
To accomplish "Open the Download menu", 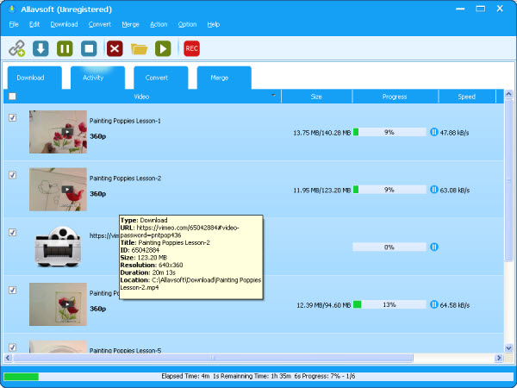I will coord(64,24).
